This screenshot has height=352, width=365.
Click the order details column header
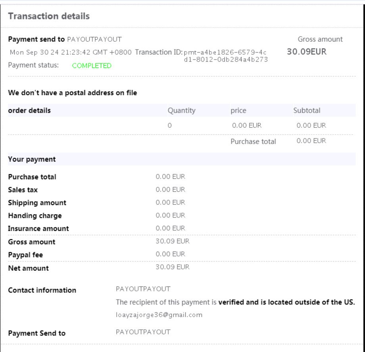[x=29, y=110]
